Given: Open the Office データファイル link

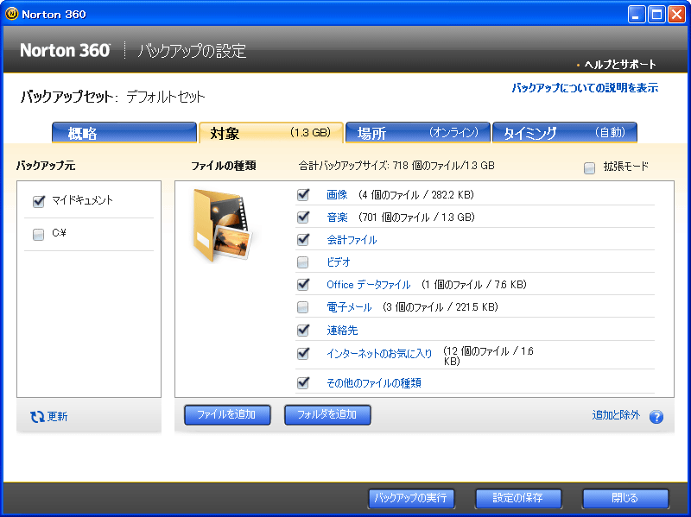Looking at the screenshot, I should [369, 285].
